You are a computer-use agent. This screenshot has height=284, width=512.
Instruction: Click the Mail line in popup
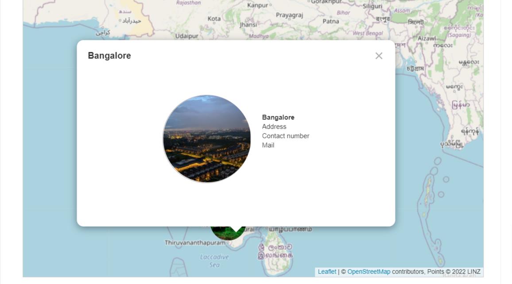pos(268,145)
